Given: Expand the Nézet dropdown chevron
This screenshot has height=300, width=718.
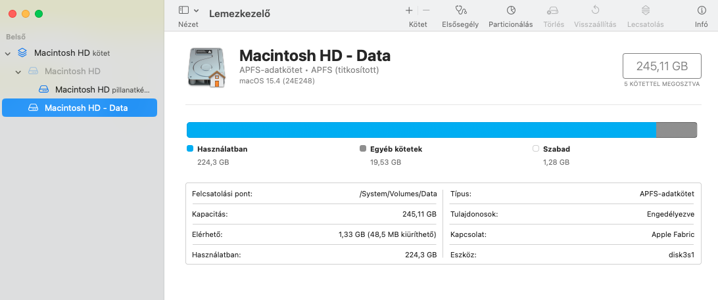Looking at the screenshot, I should tap(197, 10).
